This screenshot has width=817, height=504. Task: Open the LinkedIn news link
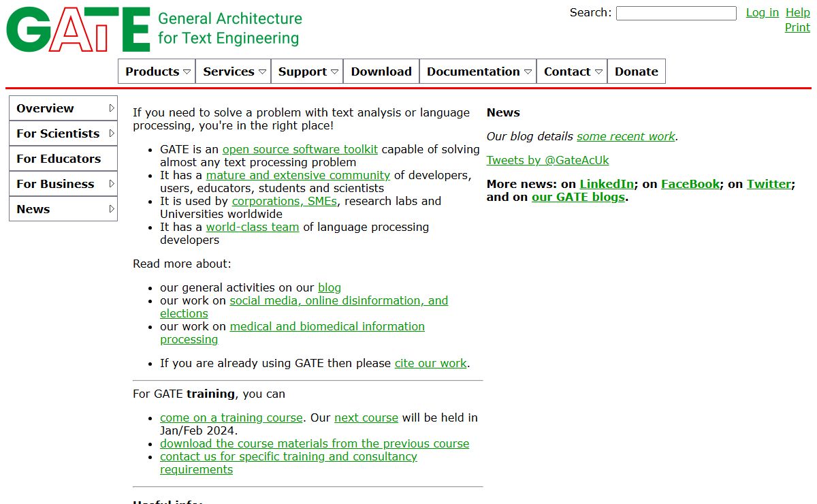(x=607, y=184)
